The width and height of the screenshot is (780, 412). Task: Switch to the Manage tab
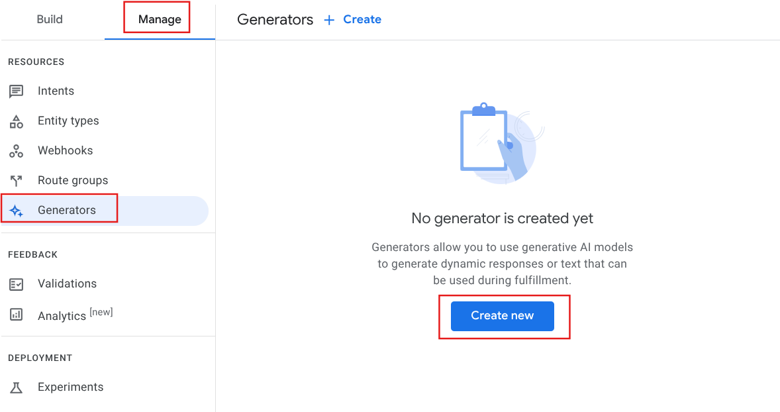(x=160, y=19)
